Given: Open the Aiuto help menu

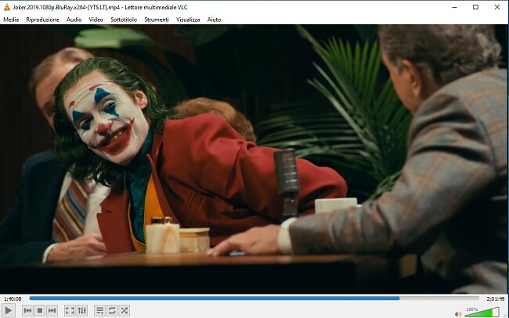Looking at the screenshot, I should pos(214,20).
